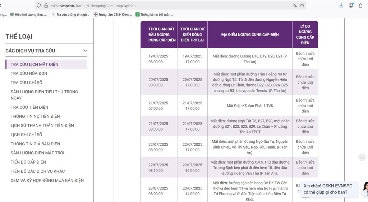Screen dimensions: 368x202
Task: Click the CSKH assistant avatar
Action: click(365, 189)
